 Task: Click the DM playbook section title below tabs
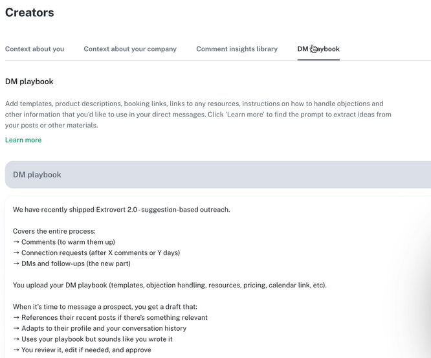tap(29, 82)
